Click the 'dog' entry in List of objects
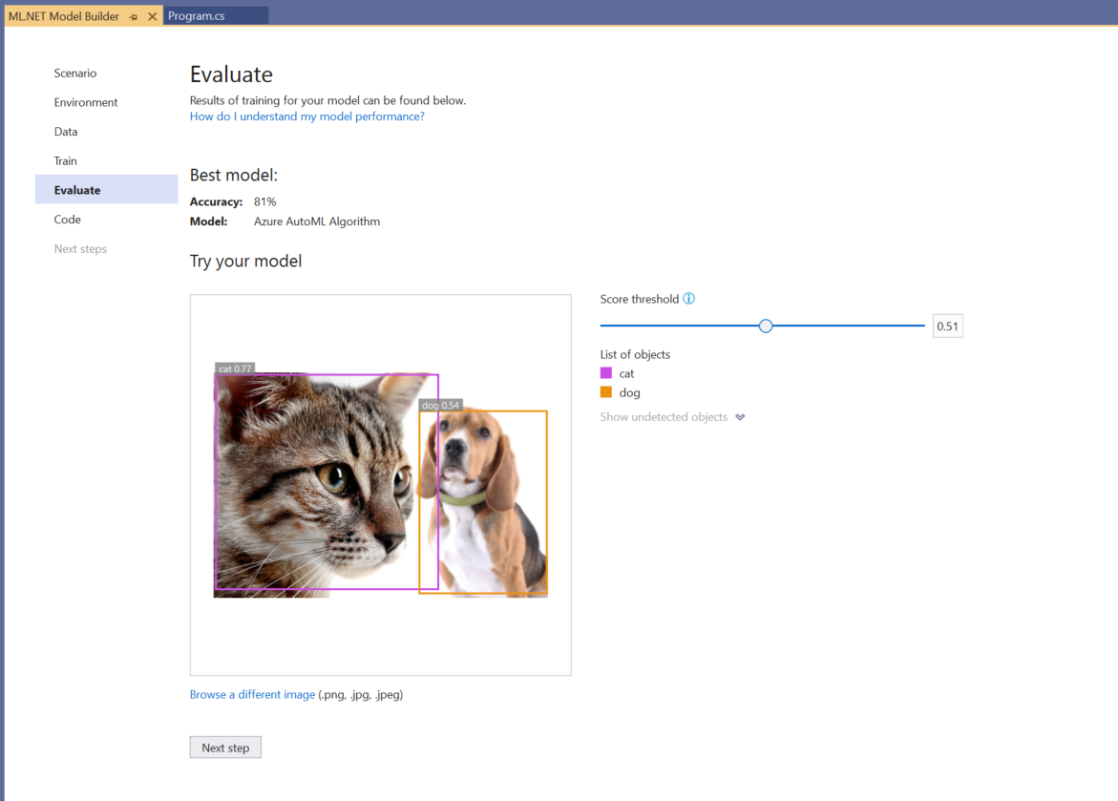This screenshot has width=1118, height=801. (x=629, y=392)
